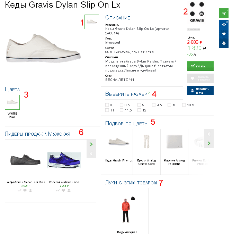232x234 pixels.
Task: Open the cart icon in right sidebar
Action: 224,14
